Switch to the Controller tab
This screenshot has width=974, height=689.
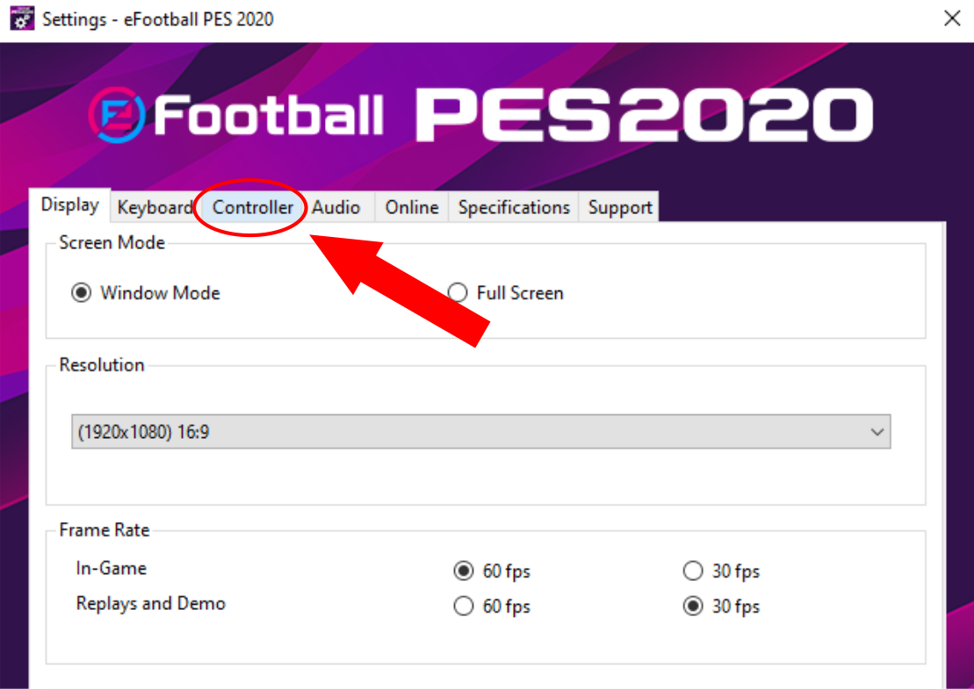pos(251,207)
